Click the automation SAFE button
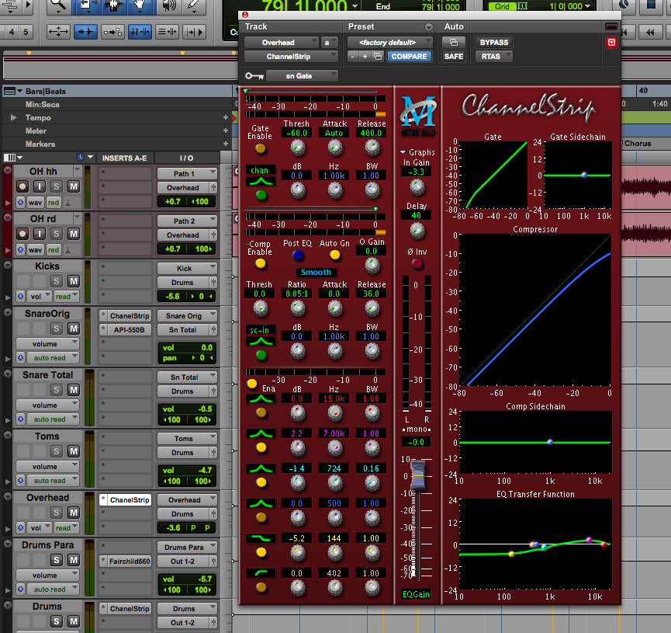 point(454,57)
